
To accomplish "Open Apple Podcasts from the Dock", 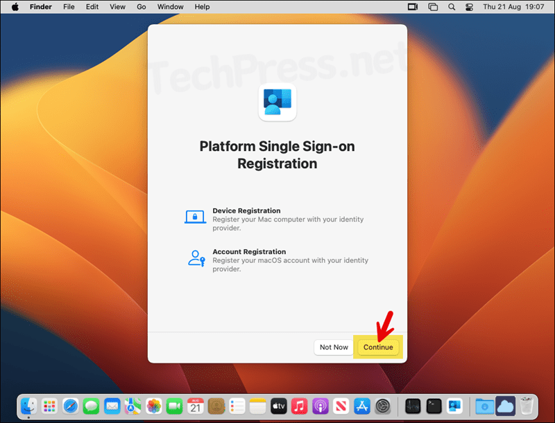I will coord(320,406).
